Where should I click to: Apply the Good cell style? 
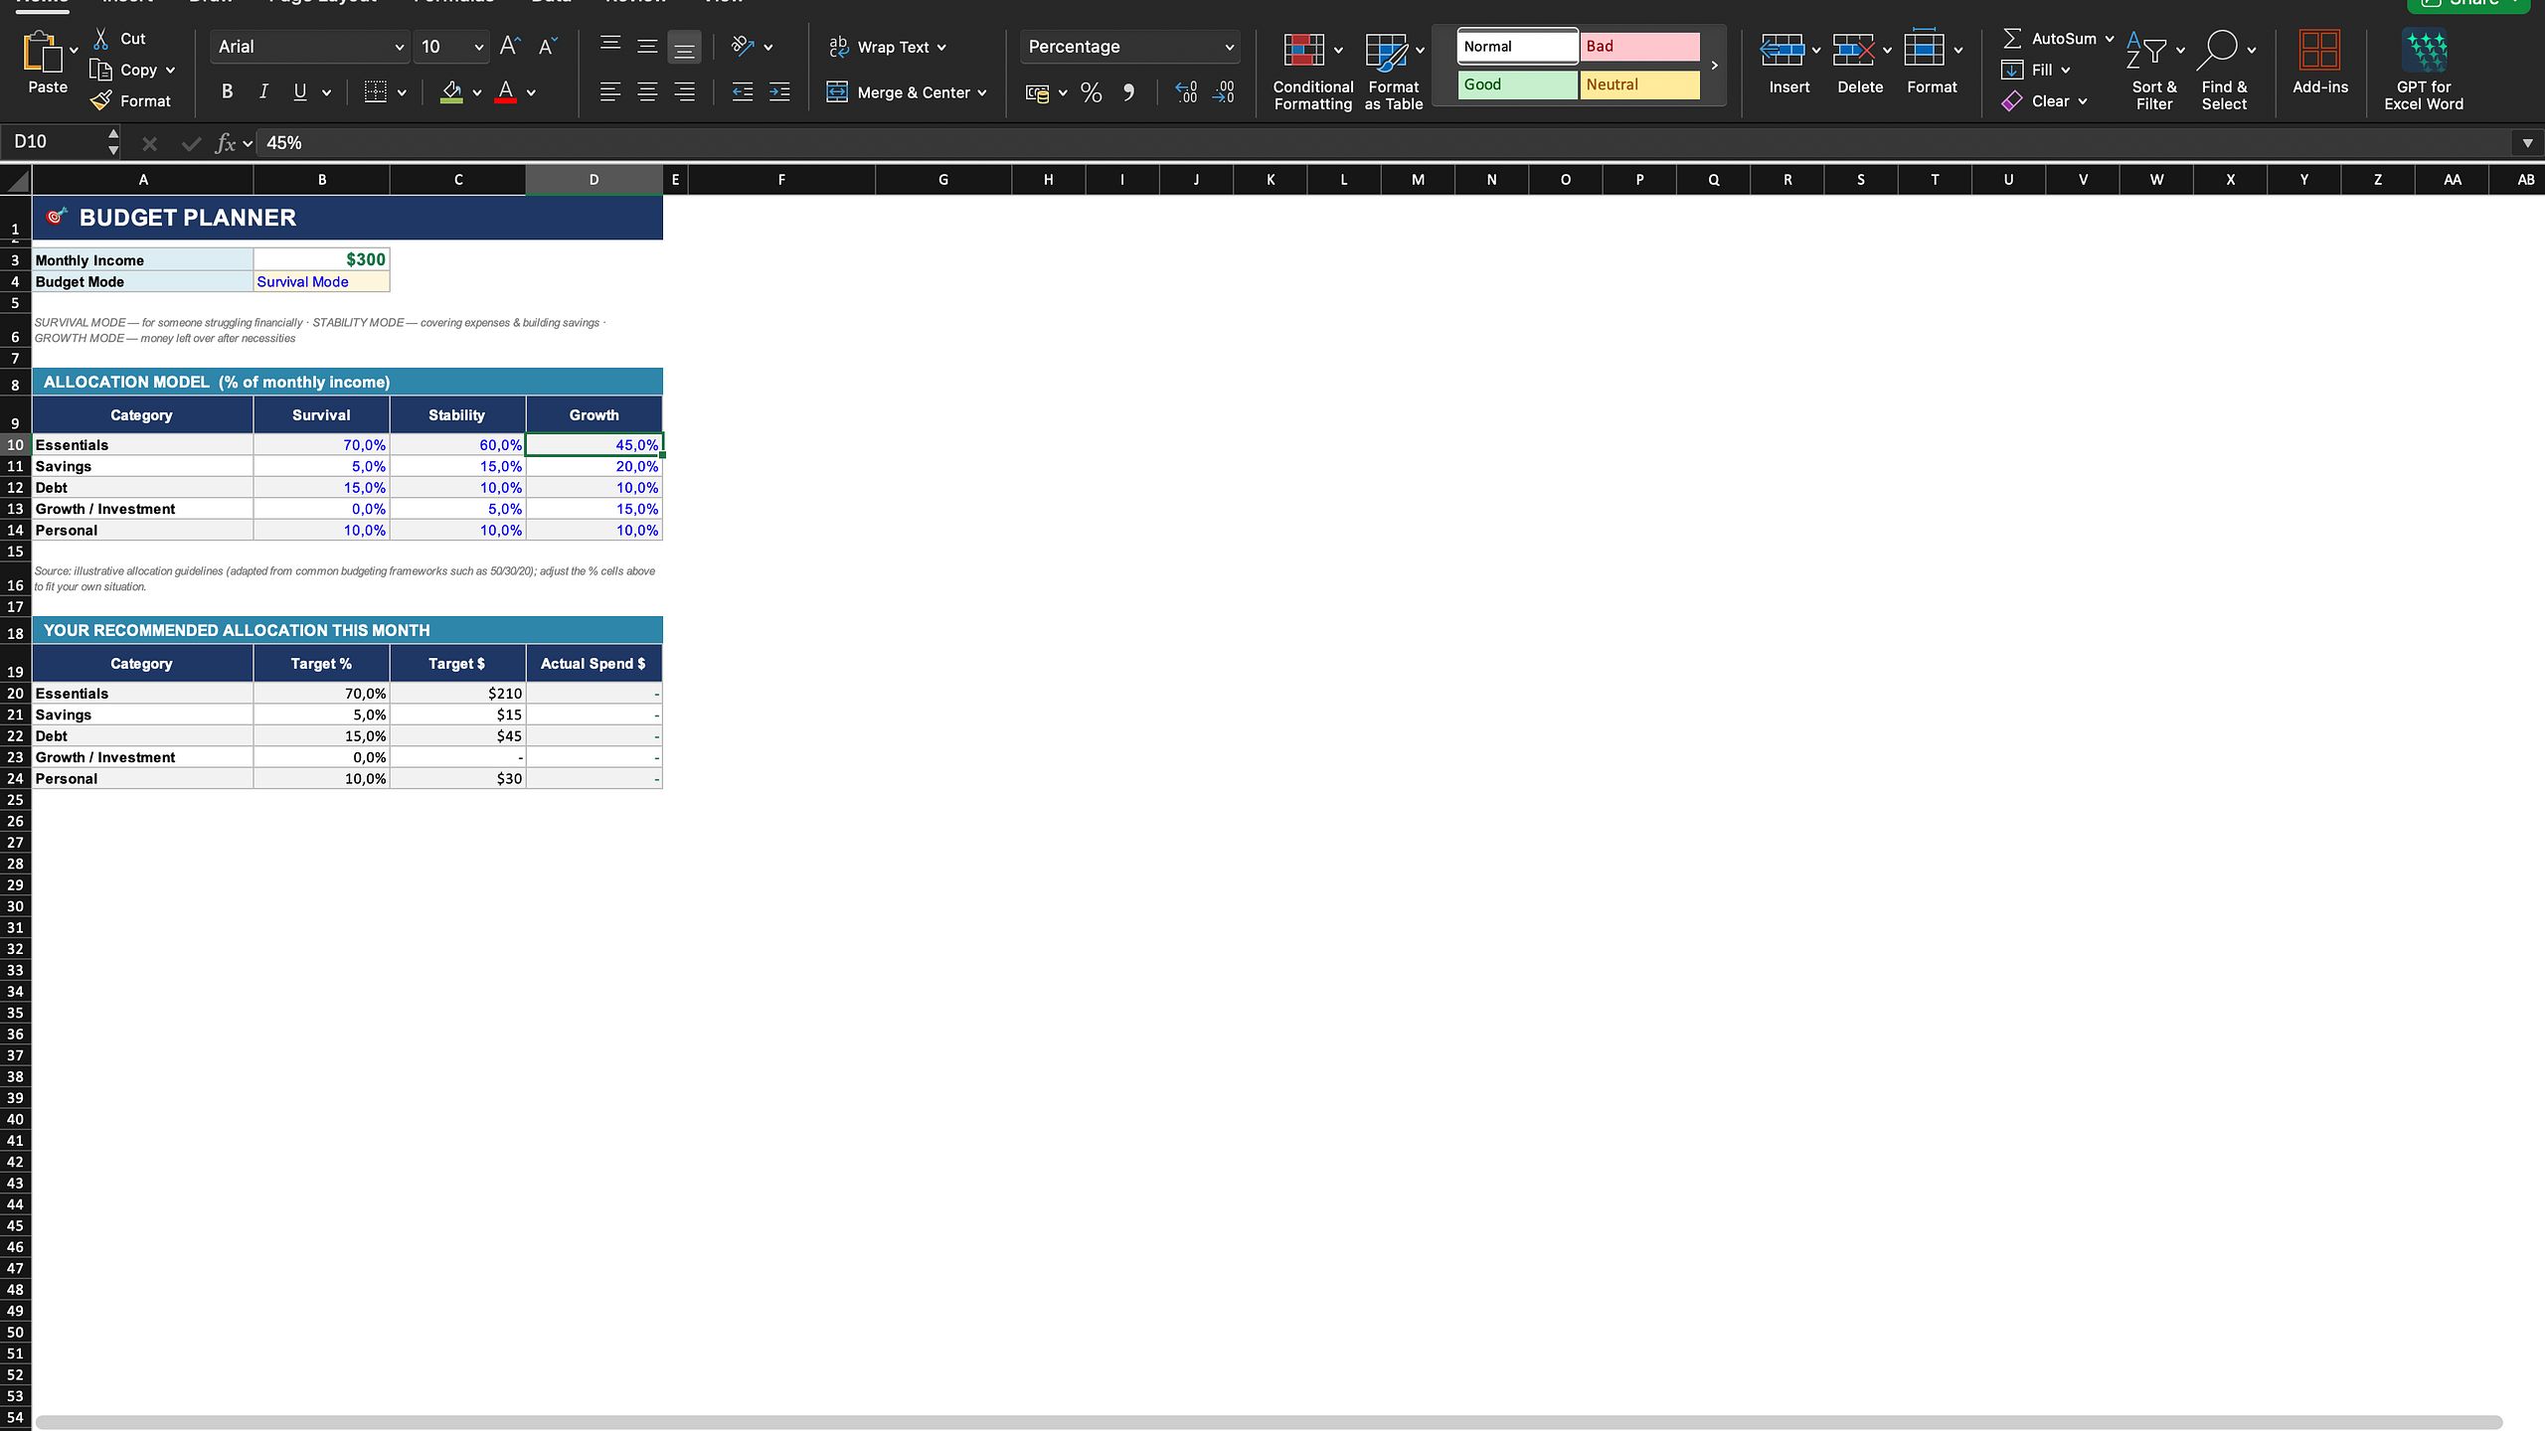(x=1517, y=84)
